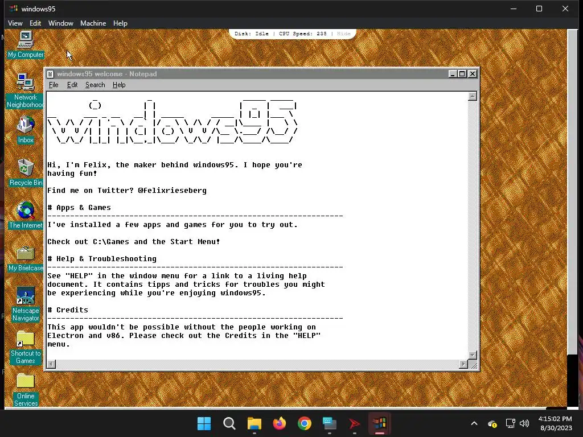Click the '@felixrieseberg' text in Notepad

pyautogui.click(x=172, y=190)
